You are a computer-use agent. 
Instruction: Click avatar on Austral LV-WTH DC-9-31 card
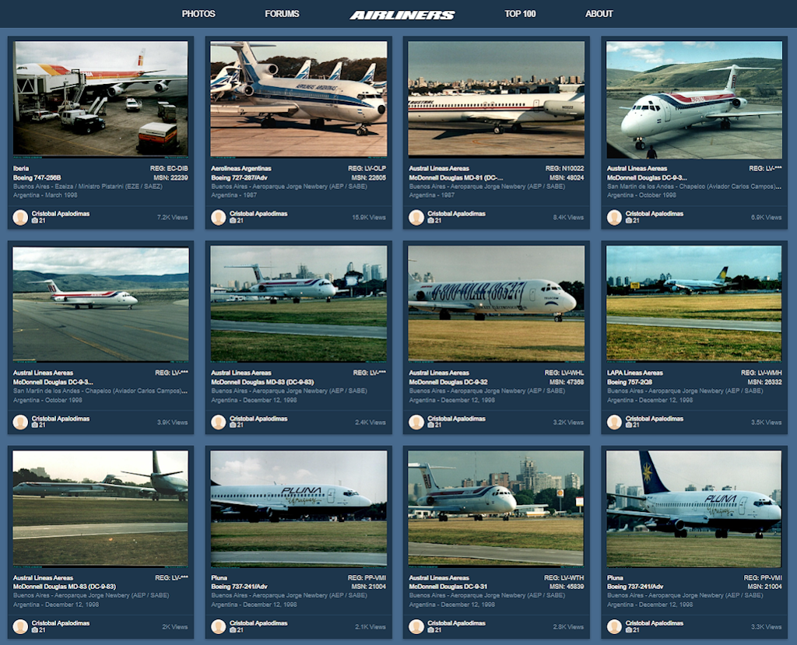pyautogui.click(x=416, y=626)
